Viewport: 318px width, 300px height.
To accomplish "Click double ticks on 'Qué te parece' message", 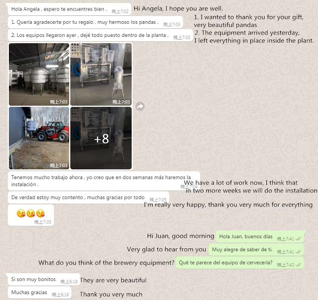I will point(298,265).
